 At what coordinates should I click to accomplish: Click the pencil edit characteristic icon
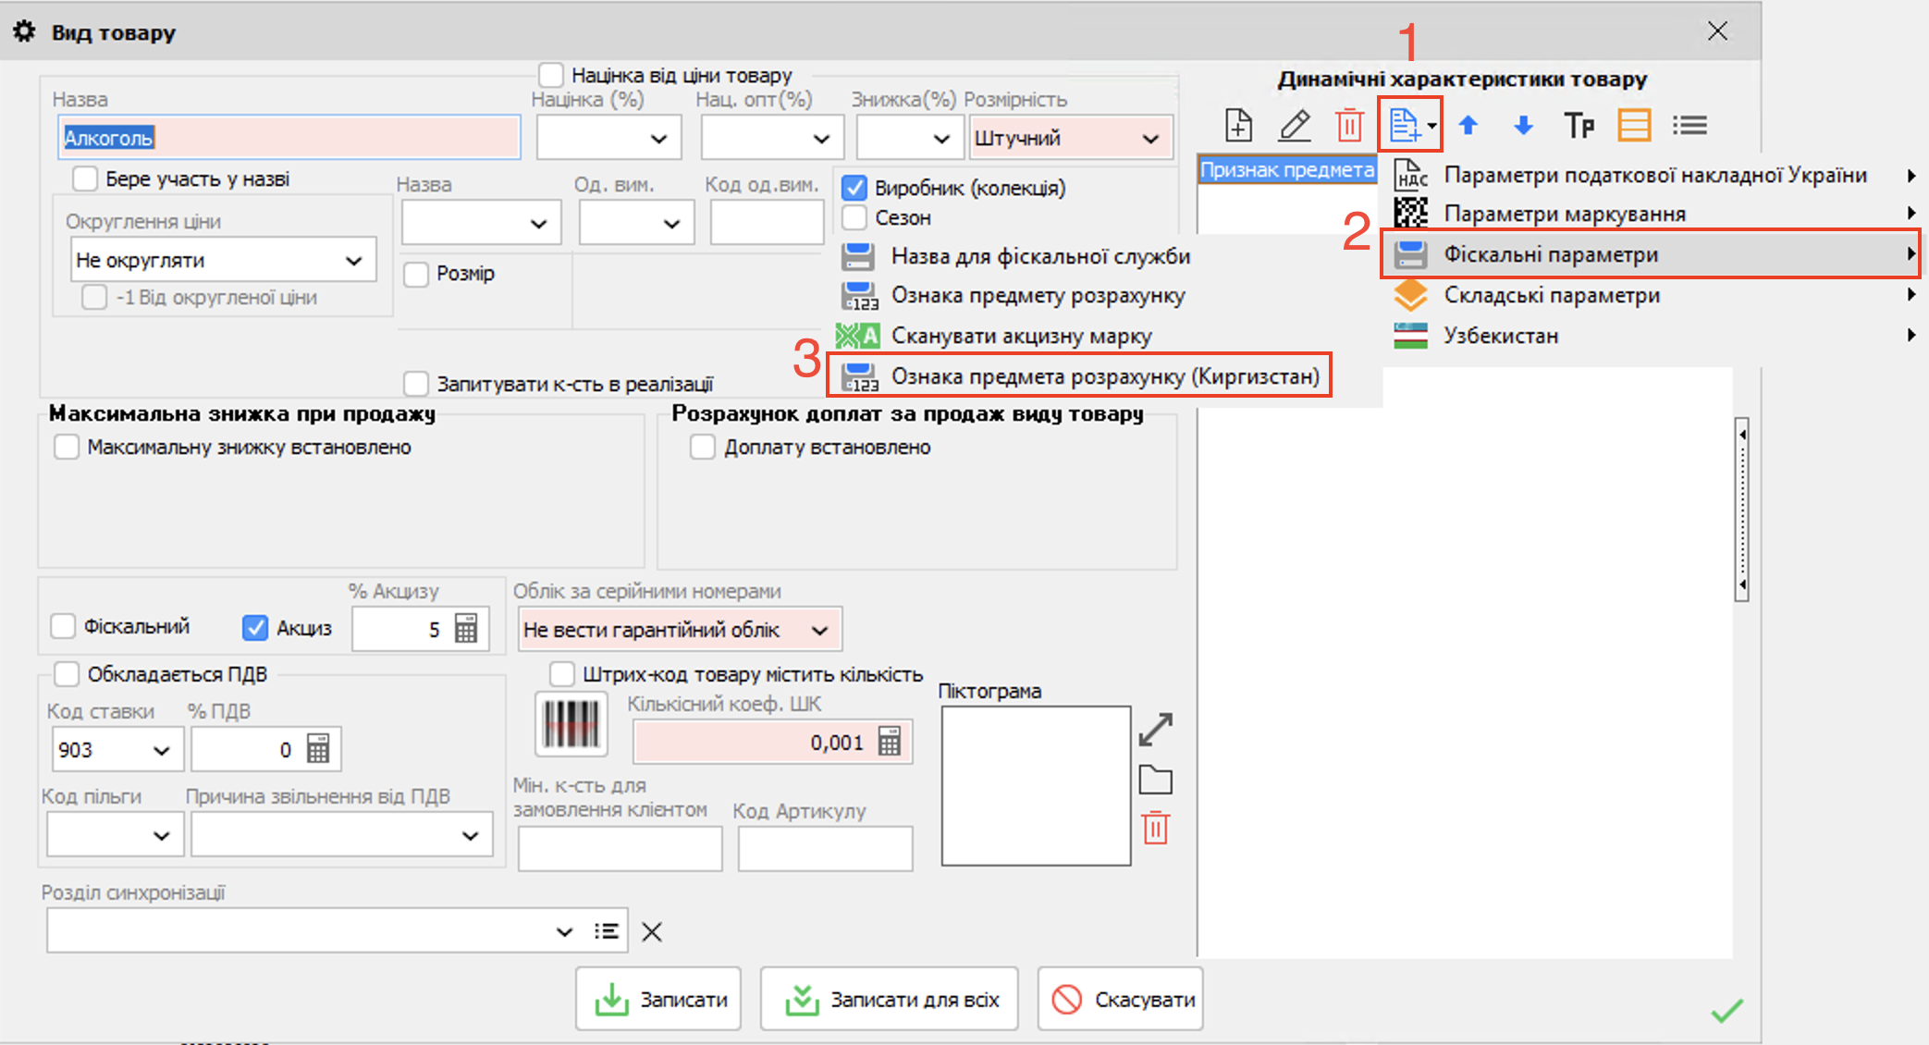pos(1294,125)
